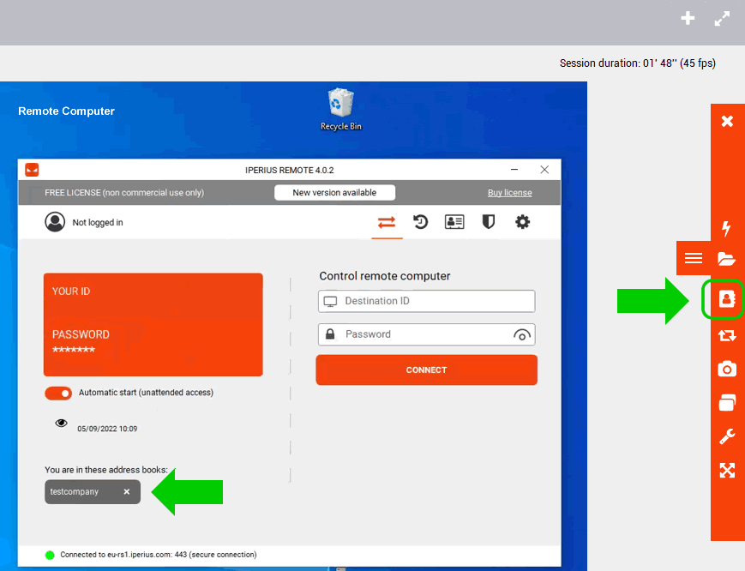
Task: Click the stacked windows icon in sidebar
Action: pos(727,402)
